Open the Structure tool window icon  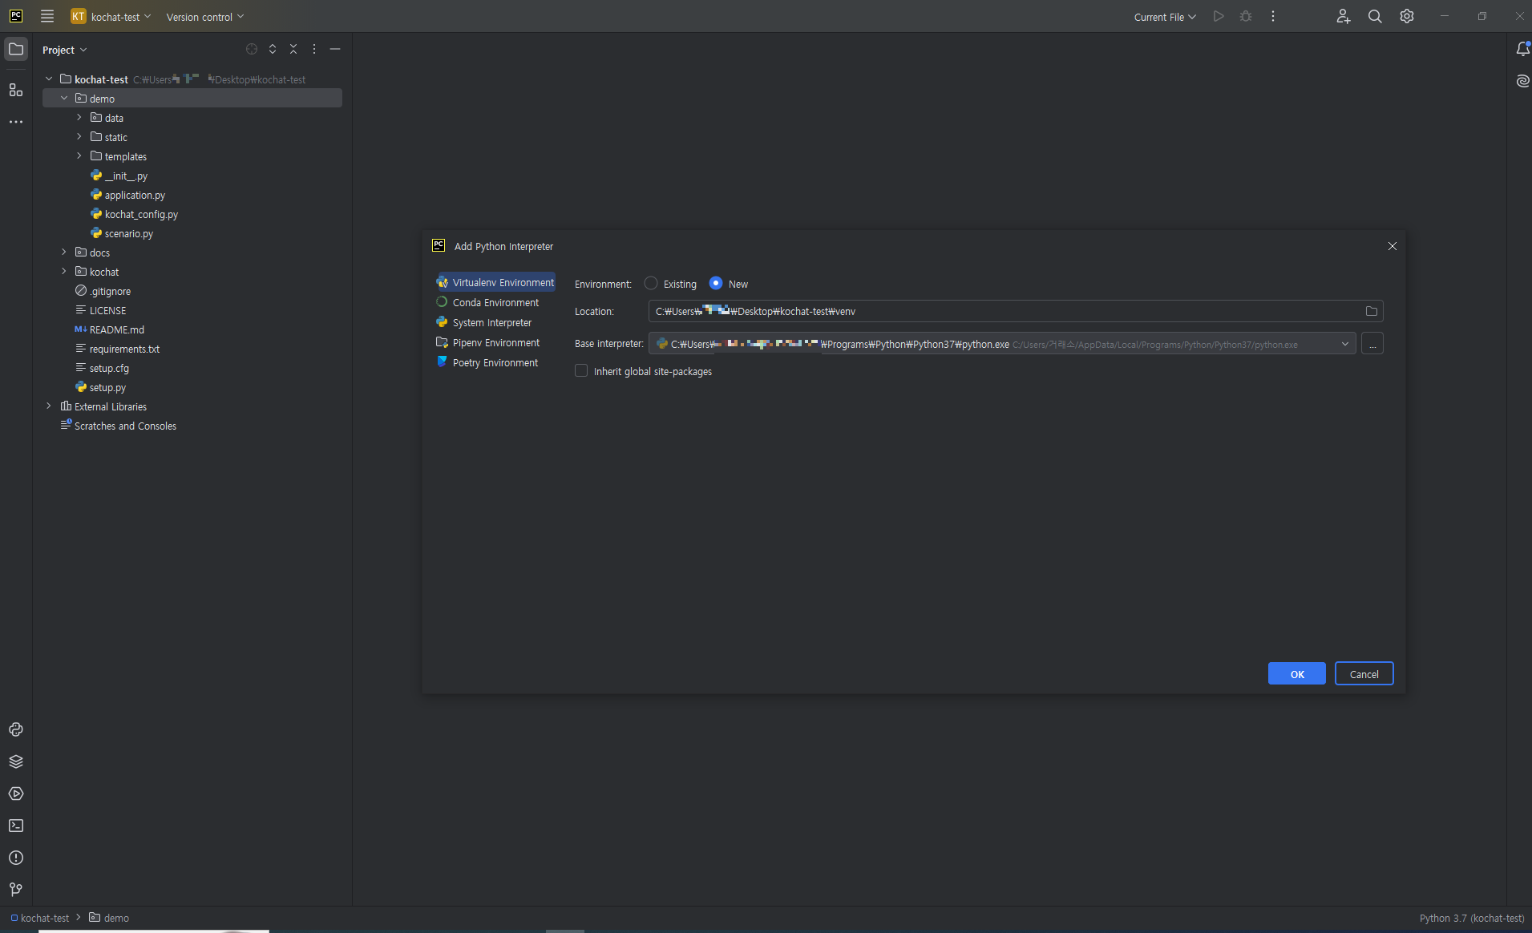tap(16, 90)
